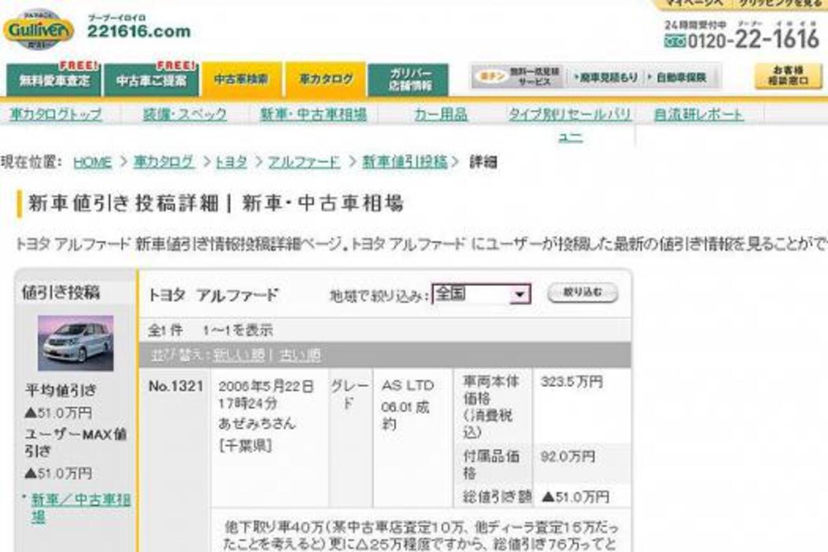The width and height of the screenshot is (828, 552).
Task: Click the 92.0万円 accessories price value
Action: pos(568,456)
